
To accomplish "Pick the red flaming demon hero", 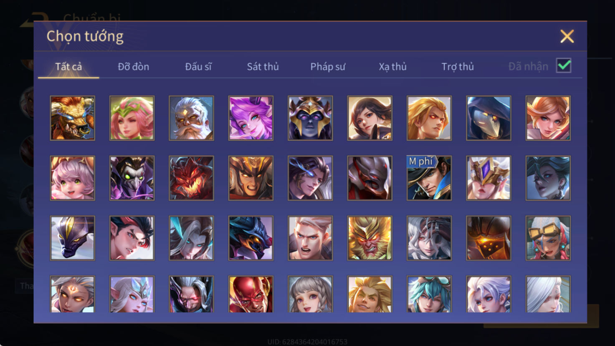I will tap(191, 178).
